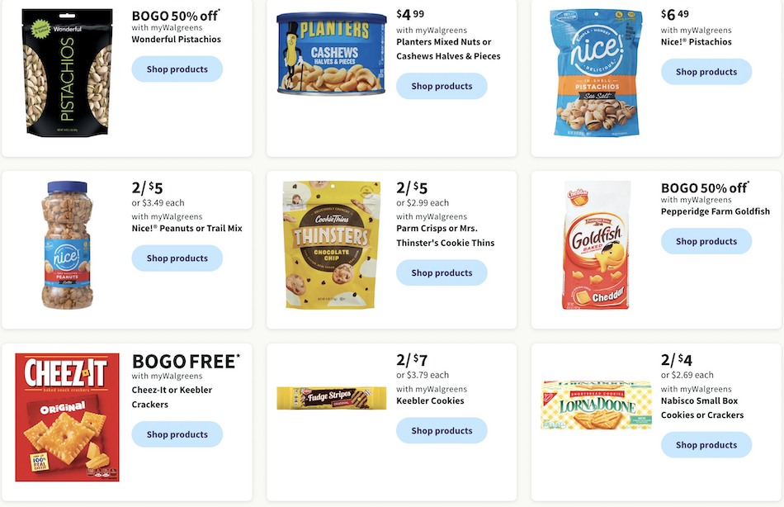784x507 pixels.
Task: Open the Goldfish Cheddar bag image
Action: pos(596,245)
